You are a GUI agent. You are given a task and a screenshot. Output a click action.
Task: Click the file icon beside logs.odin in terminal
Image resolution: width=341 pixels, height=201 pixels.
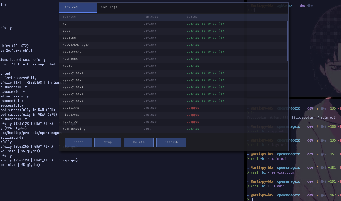click(x=294, y=118)
